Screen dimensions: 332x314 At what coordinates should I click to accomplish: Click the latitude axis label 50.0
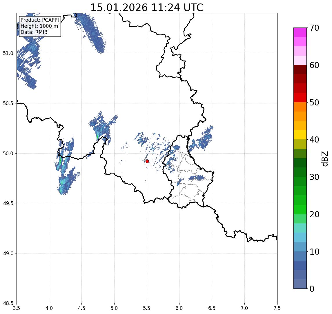click(x=8, y=154)
